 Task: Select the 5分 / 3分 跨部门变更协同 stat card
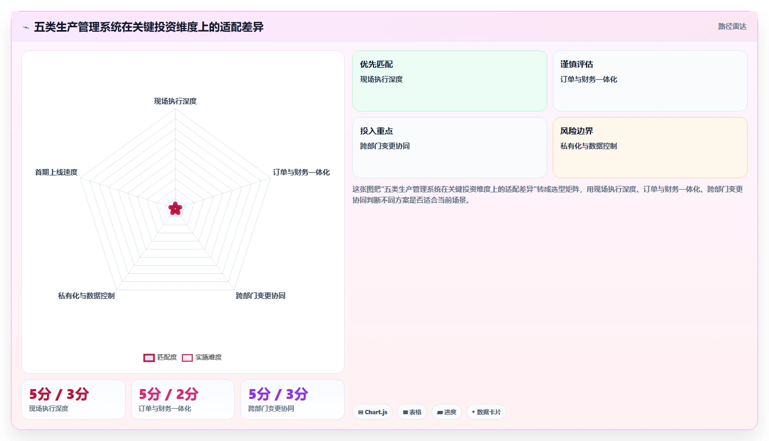pos(292,399)
